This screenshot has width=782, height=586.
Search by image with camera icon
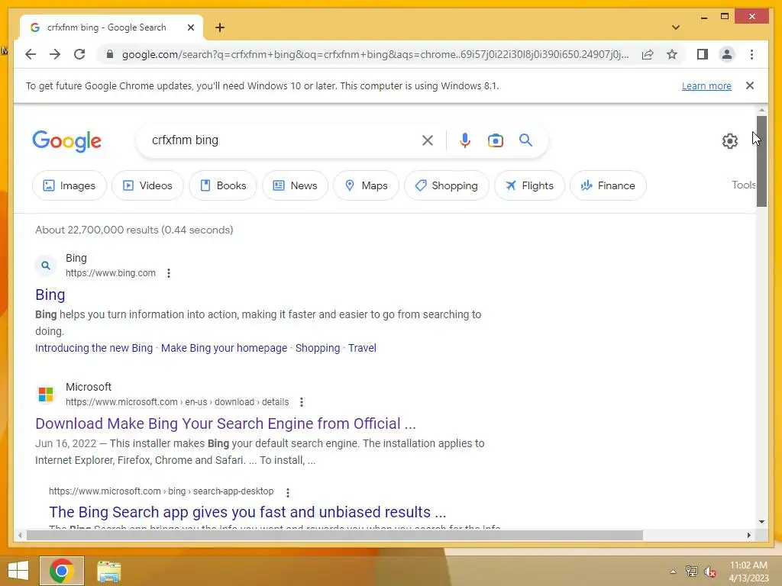(x=495, y=140)
